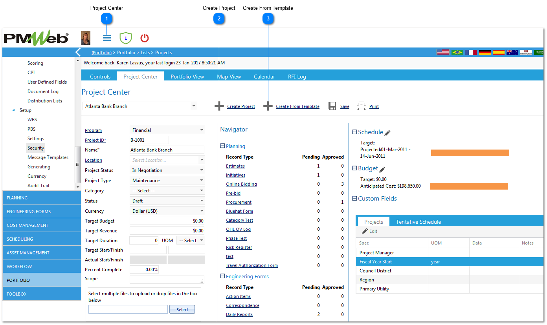
Task: Select Audit Trail in the tree
Action: (38, 186)
